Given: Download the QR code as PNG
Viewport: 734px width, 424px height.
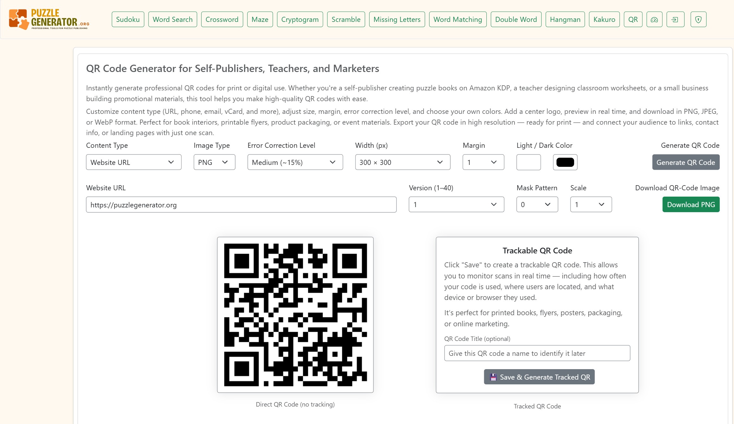Looking at the screenshot, I should [x=691, y=204].
